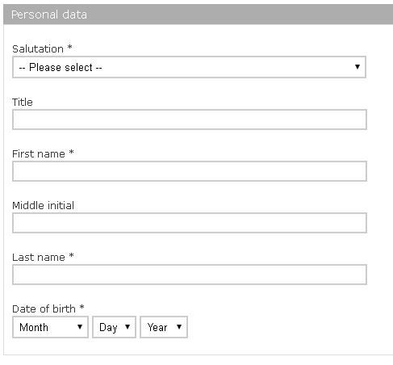Focus the Title input field
The image size is (393, 365).
click(190, 120)
